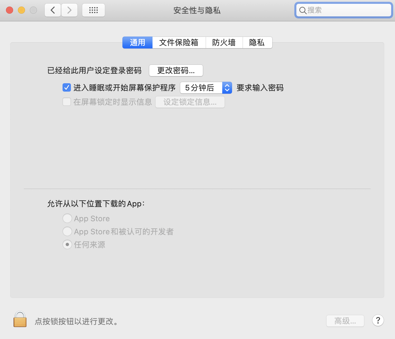The height and width of the screenshot is (339, 395).
Task: Uncheck the require password after sleep (进入睡眠) checkbox
Action: coord(67,87)
